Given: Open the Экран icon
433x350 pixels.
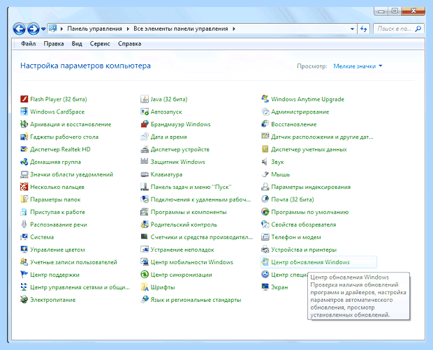Looking at the screenshot, I should pos(265,287).
